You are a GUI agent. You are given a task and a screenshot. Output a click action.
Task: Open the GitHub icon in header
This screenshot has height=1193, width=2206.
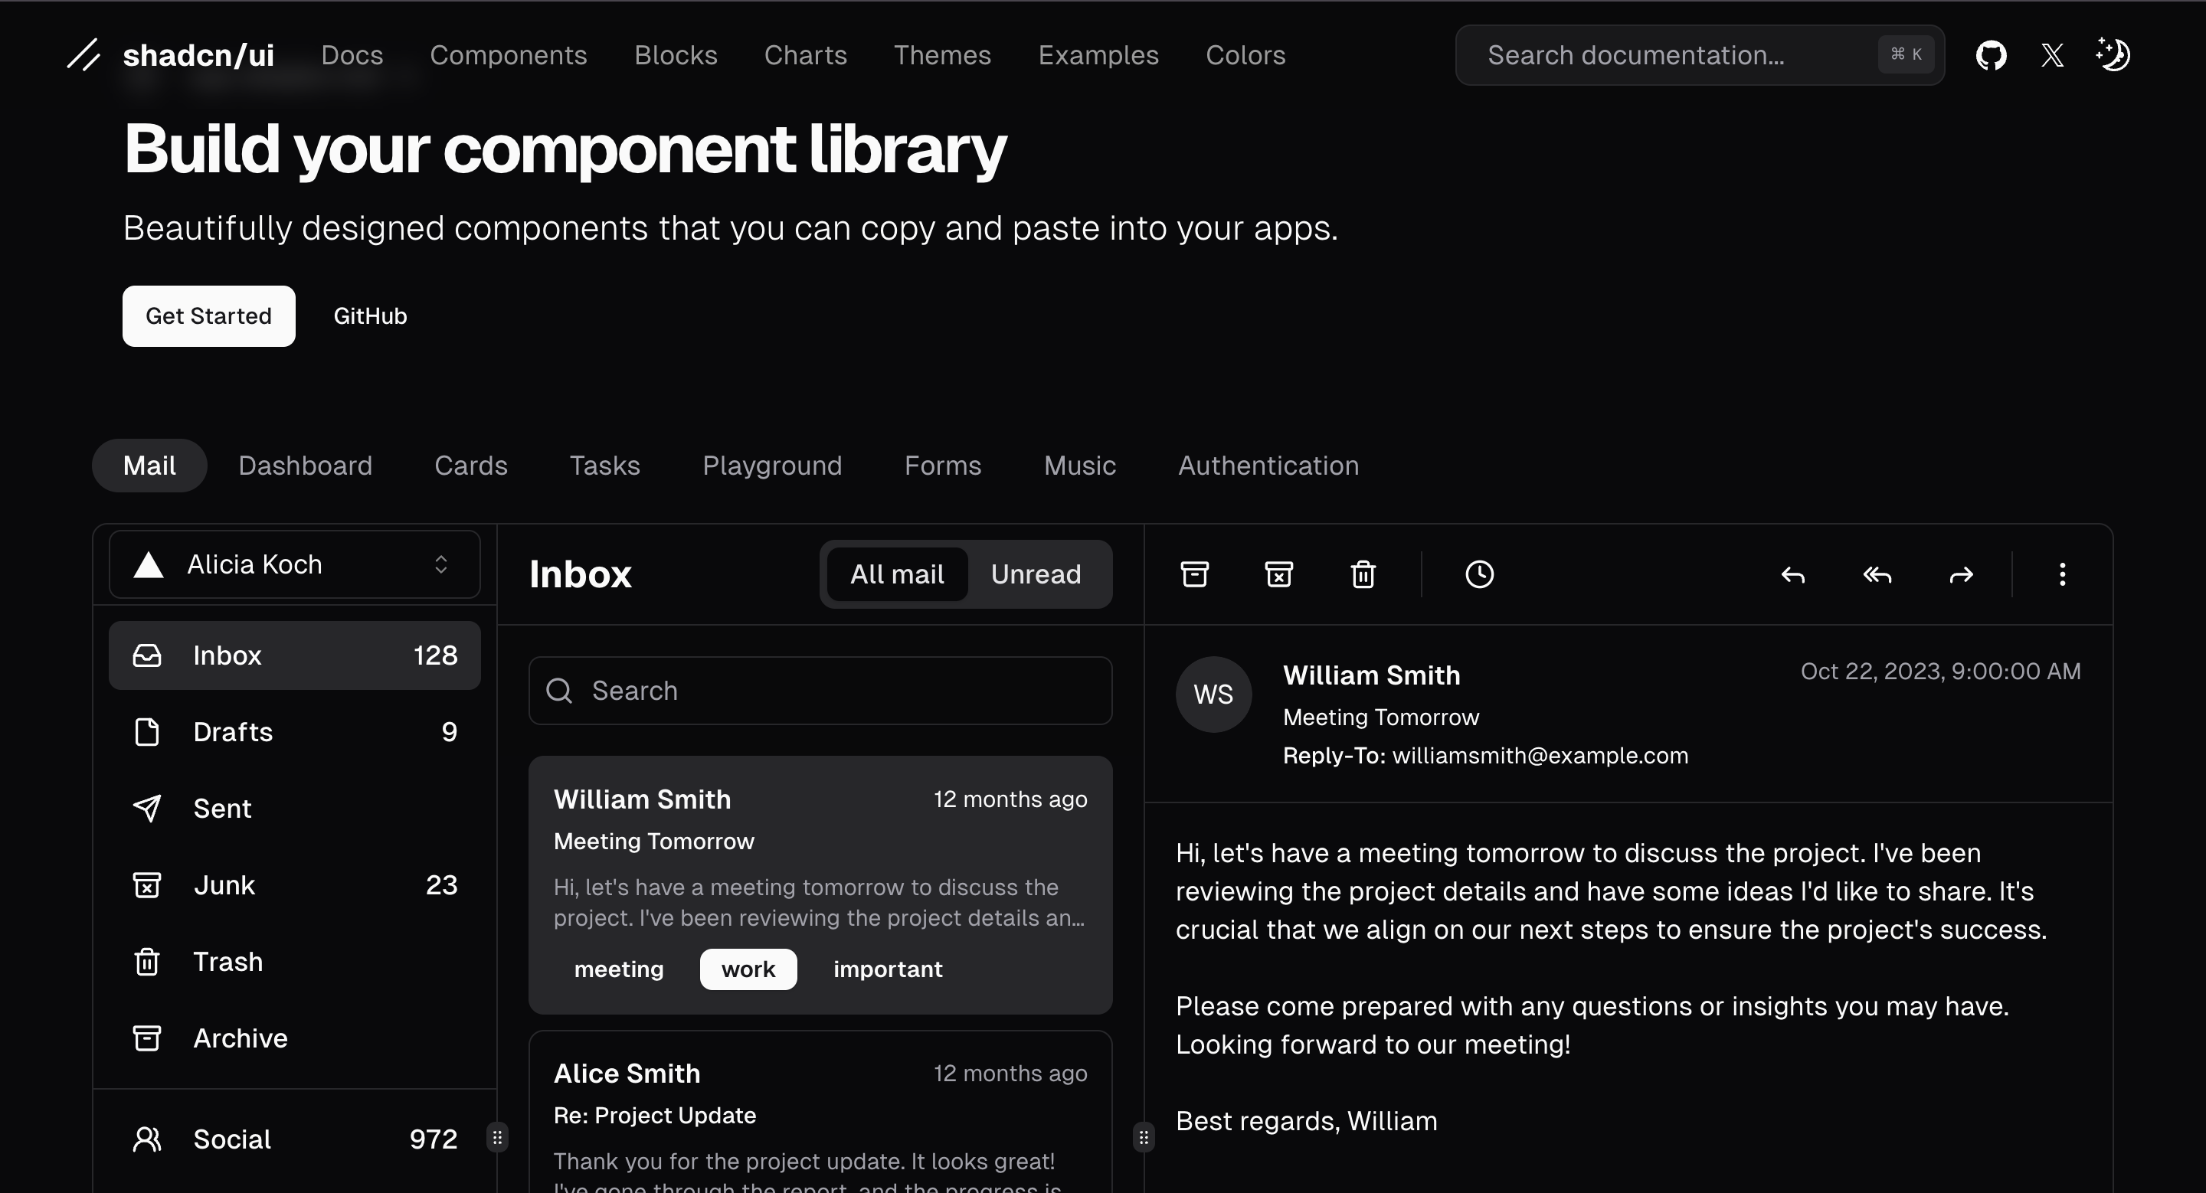1990,56
